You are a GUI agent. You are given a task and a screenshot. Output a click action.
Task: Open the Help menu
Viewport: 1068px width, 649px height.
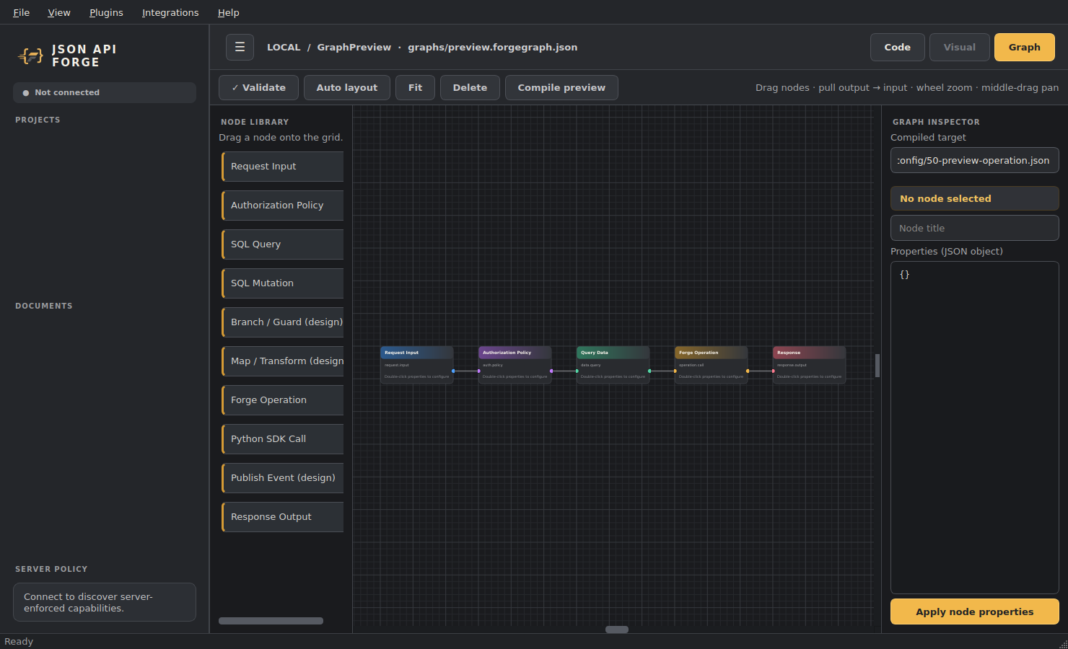[228, 12]
